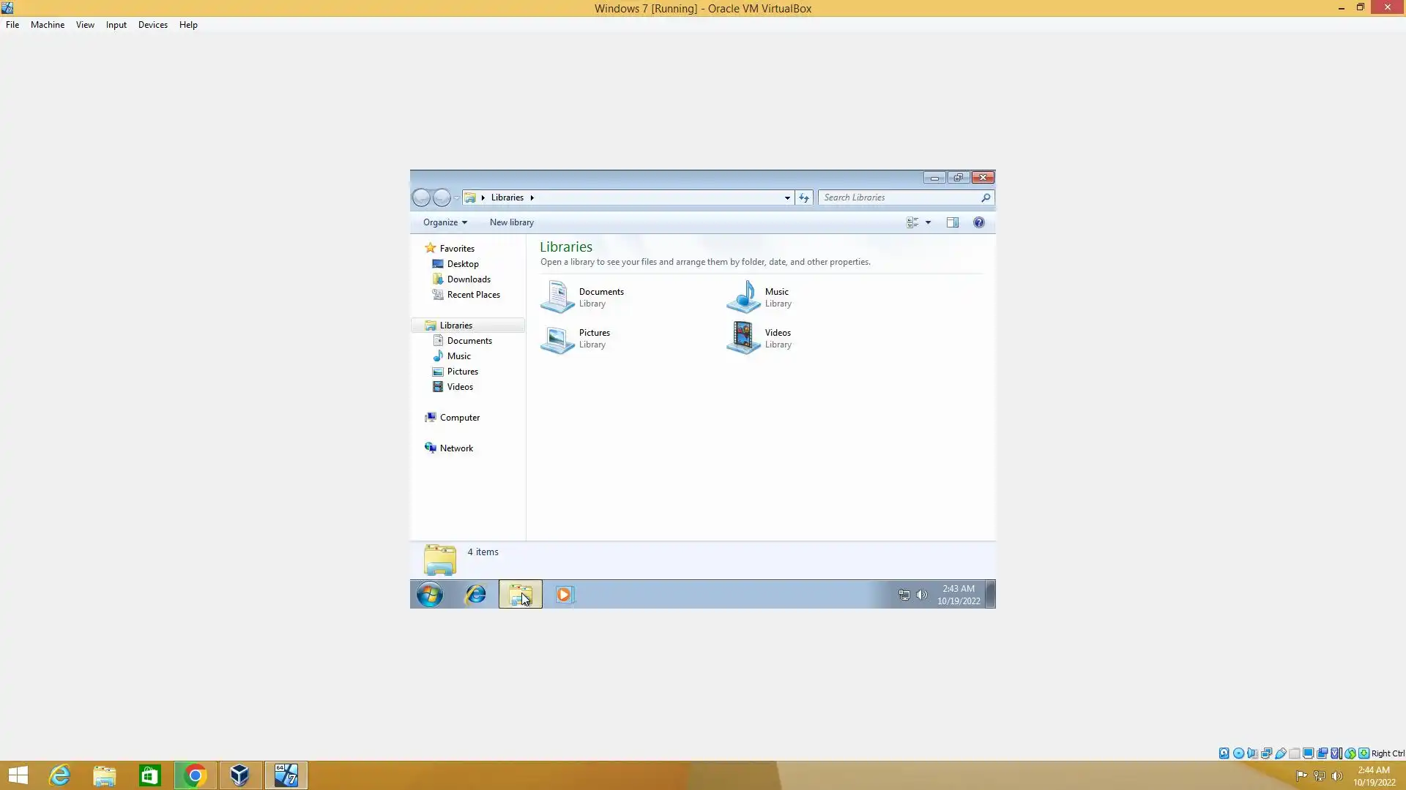Expand the Organize dropdown menu
Screen dimensions: 1406x790
(445, 222)
